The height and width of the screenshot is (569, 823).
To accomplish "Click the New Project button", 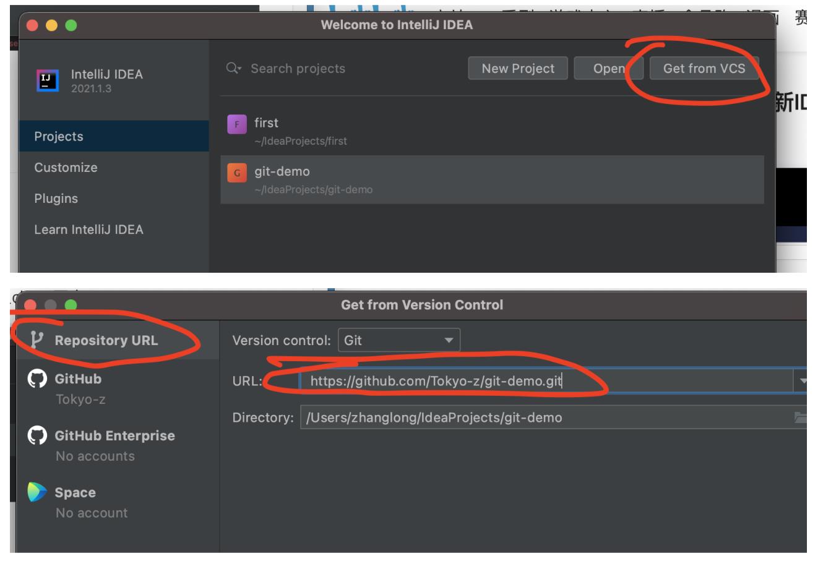I will pos(518,68).
